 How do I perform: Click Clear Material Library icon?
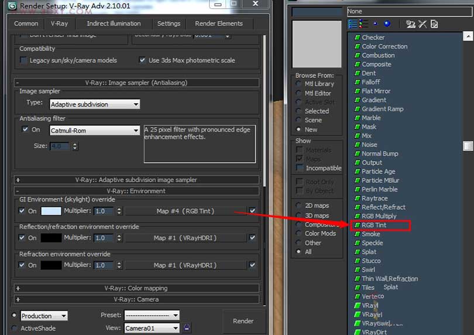pos(434,24)
